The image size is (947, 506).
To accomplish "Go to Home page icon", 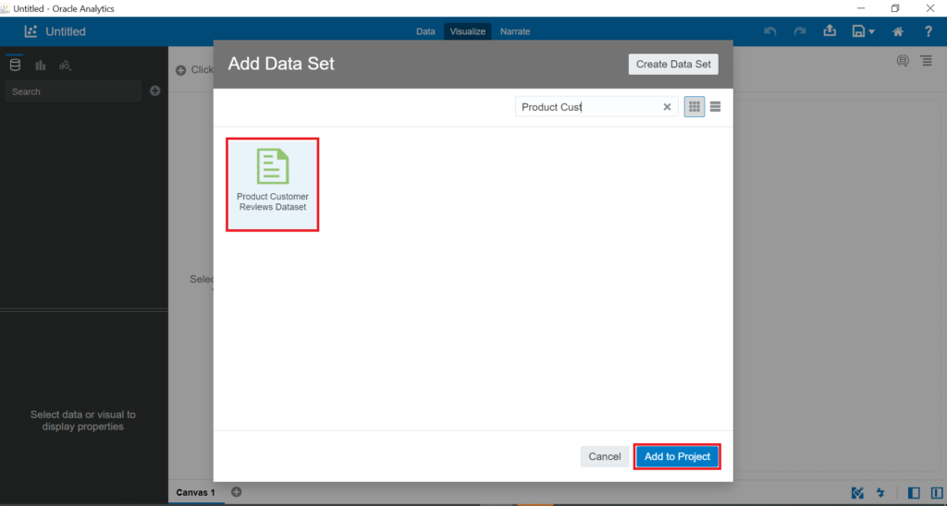I will (898, 31).
